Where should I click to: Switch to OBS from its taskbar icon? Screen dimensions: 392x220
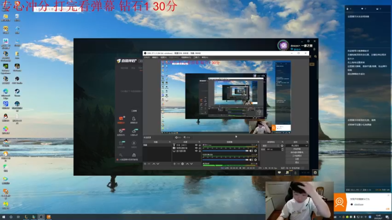[41, 217]
